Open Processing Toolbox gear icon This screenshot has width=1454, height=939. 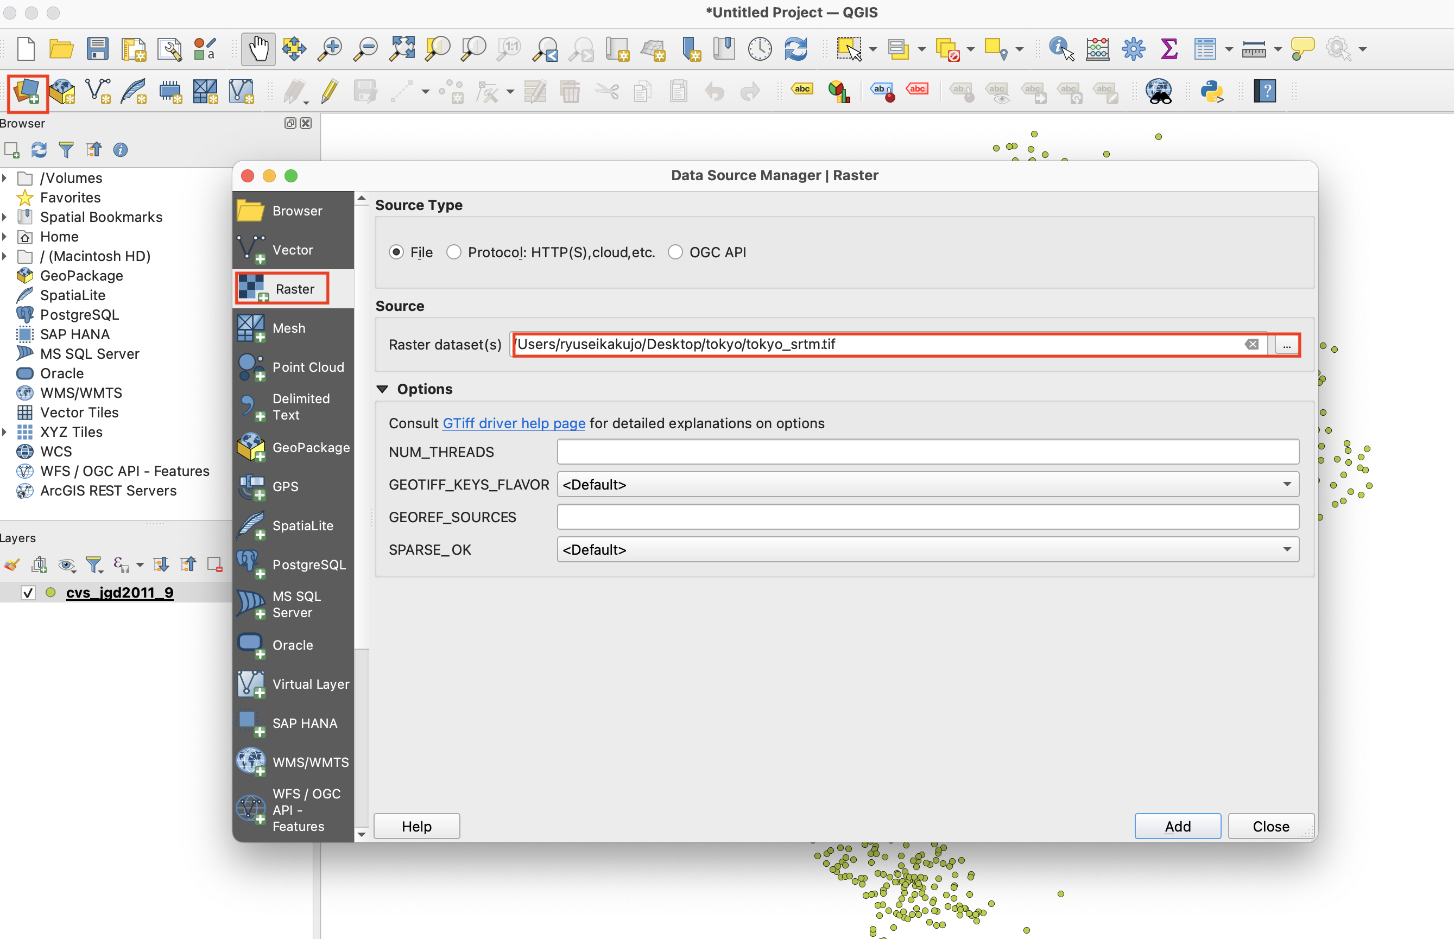point(1133,49)
